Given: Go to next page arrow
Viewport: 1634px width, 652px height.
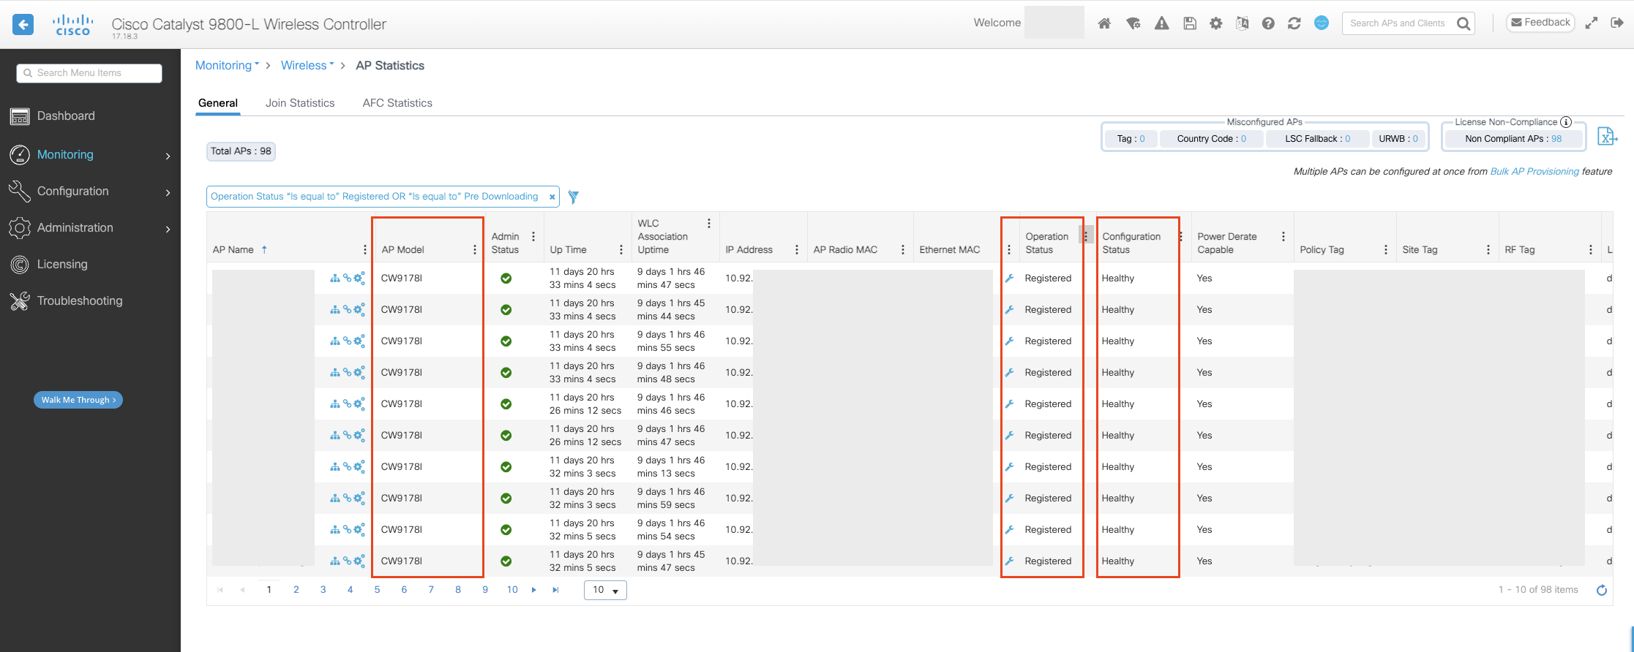Looking at the screenshot, I should 534,590.
